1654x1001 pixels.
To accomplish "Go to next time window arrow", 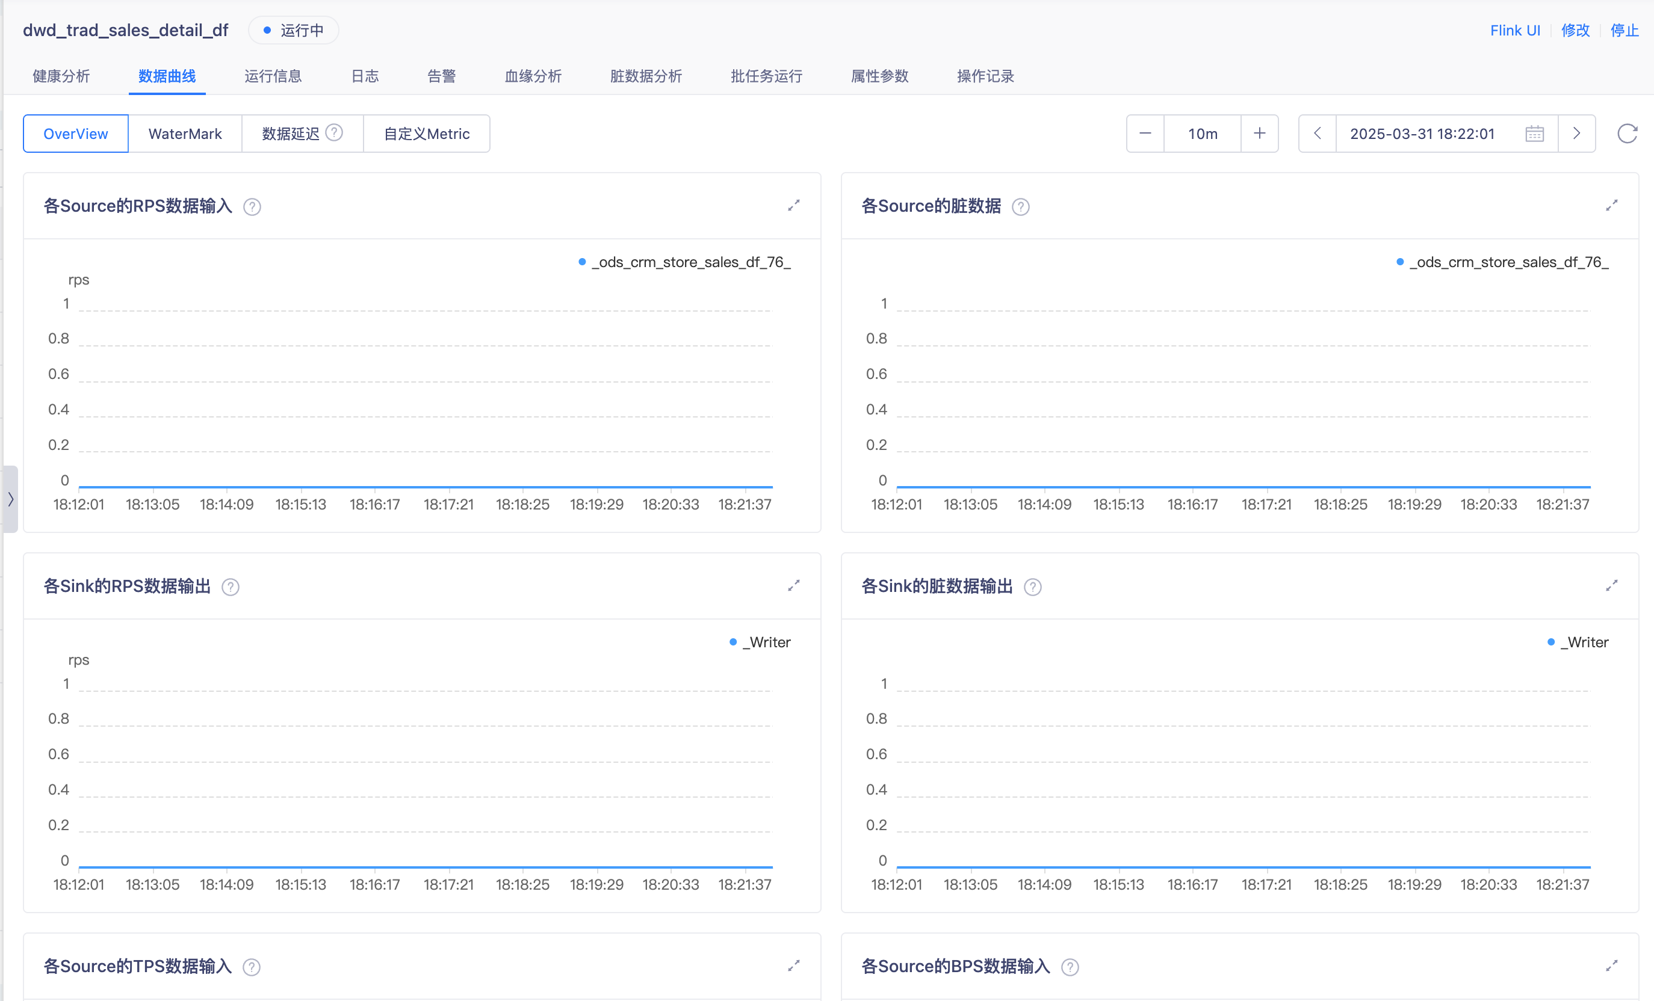I will point(1576,134).
